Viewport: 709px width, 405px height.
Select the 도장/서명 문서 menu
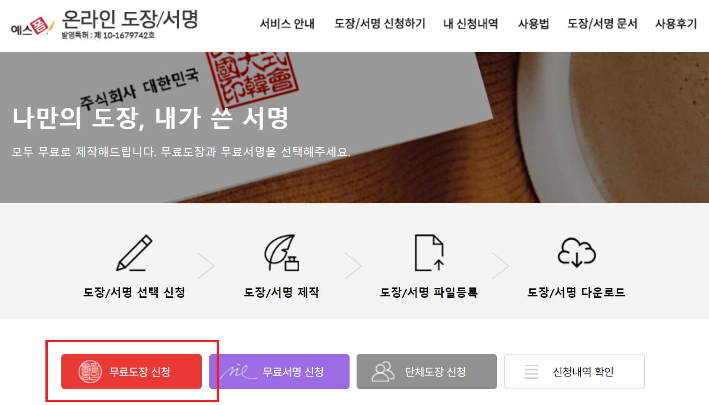tap(602, 23)
